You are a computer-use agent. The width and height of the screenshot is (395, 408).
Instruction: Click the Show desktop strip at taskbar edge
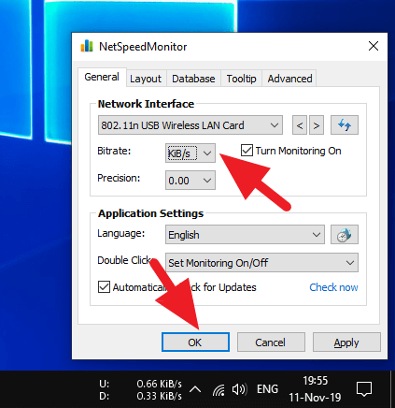click(392, 389)
